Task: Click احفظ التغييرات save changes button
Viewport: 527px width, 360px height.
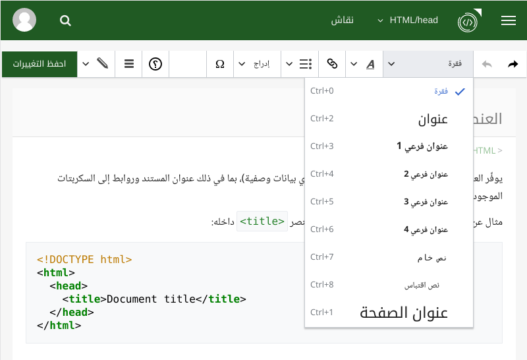Action: 40,64
